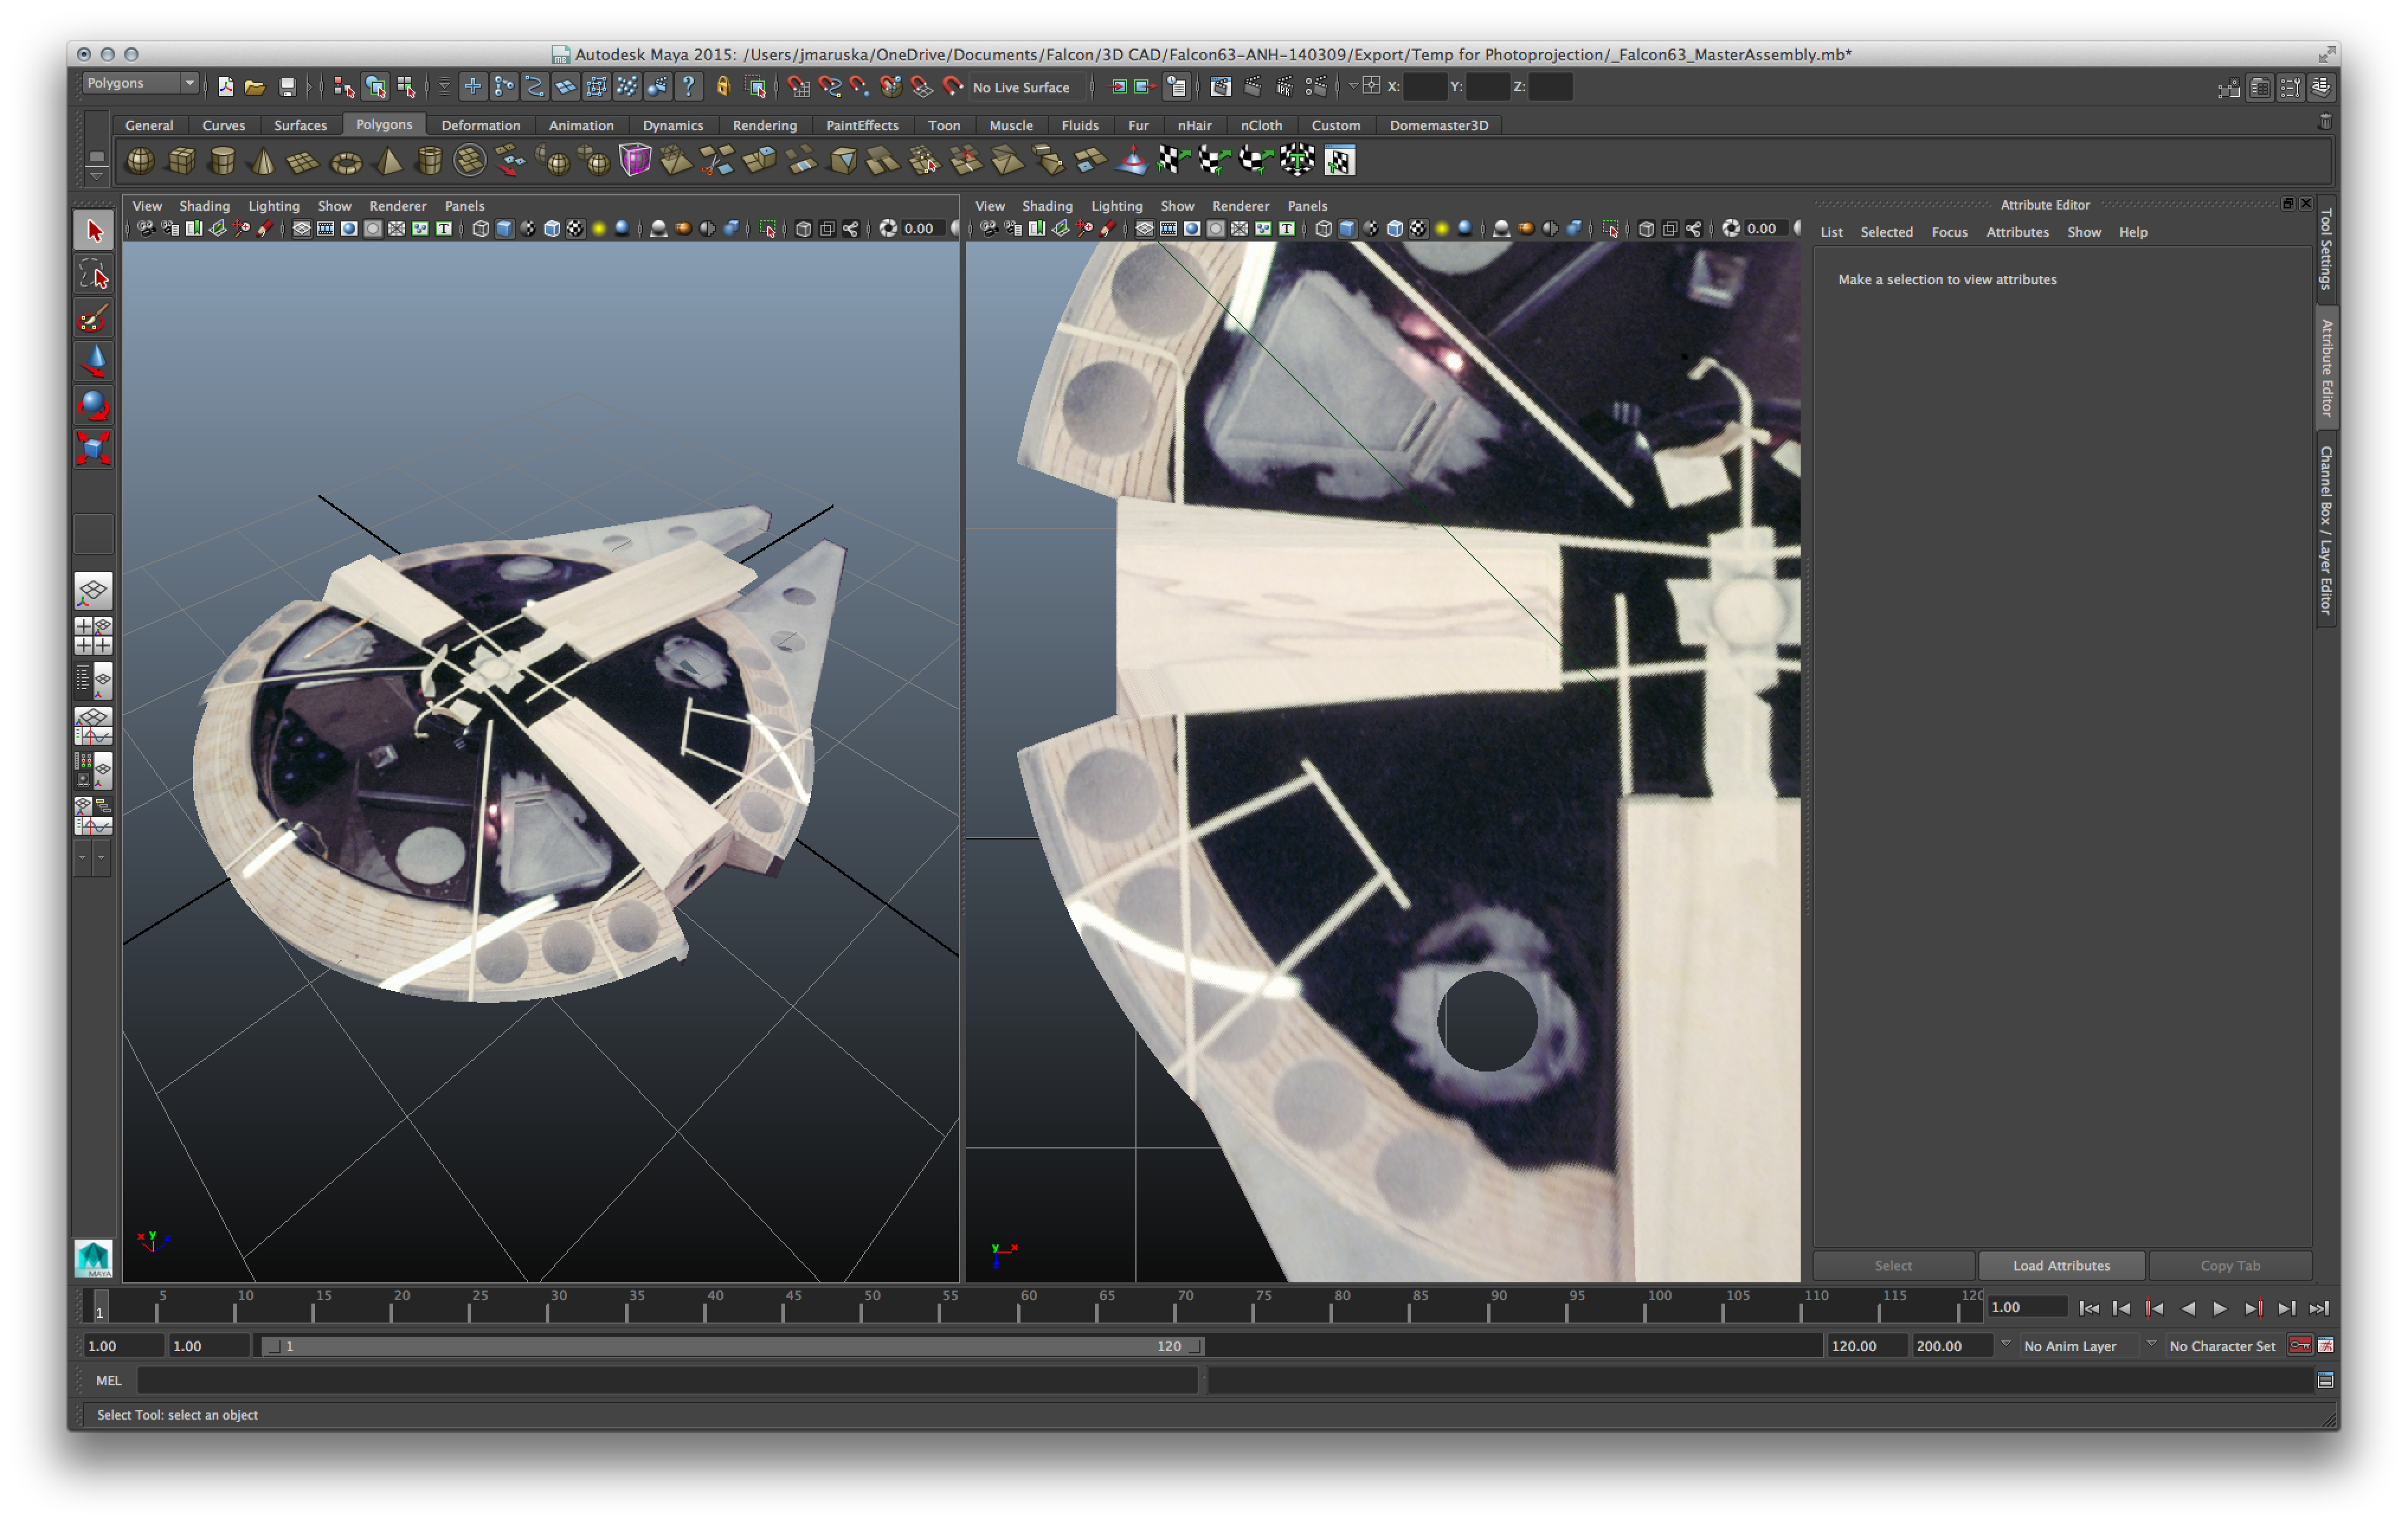Switch to the Rendering shelf tab
Image resolution: width=2408 pixels, height=1525 pixels.
[765, 126]
